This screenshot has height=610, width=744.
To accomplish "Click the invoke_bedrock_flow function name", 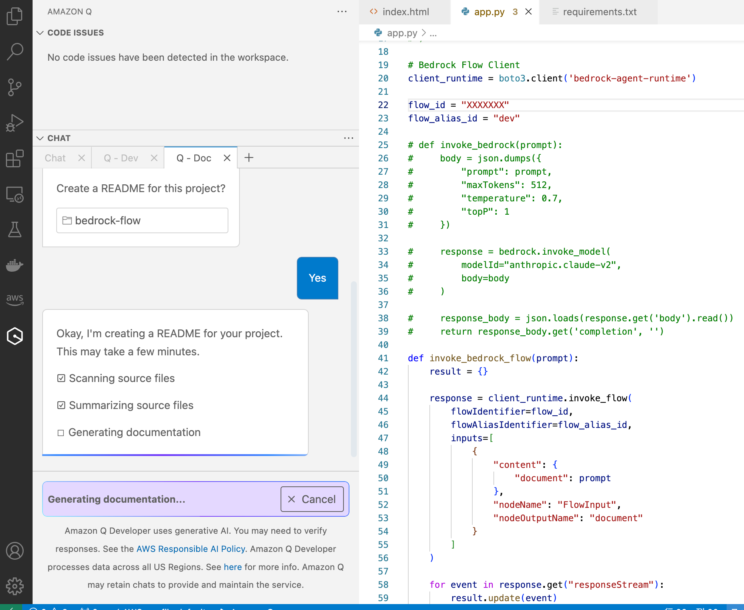I will (480, 358).
